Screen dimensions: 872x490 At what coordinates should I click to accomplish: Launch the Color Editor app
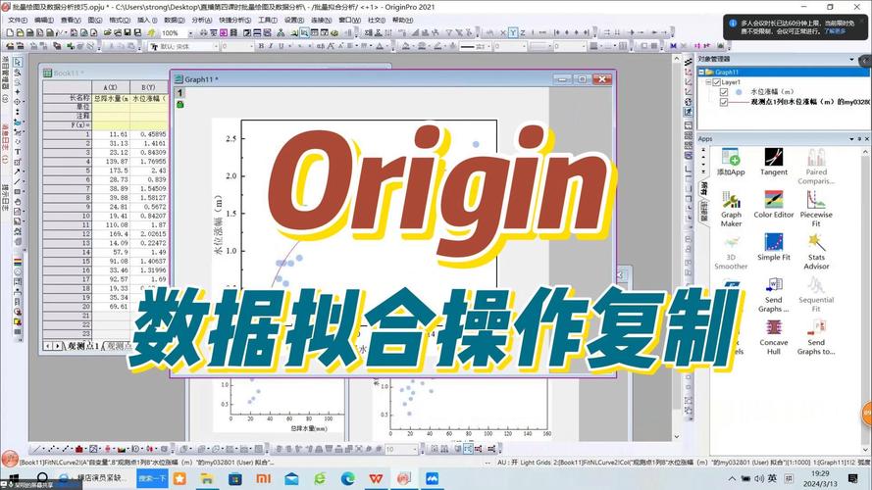pyautogui.click(x=774, y=205)
